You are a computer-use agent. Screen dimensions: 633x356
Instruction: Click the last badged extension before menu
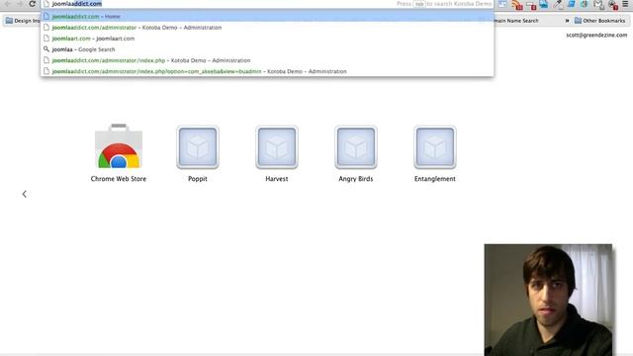tap(613, 5)
